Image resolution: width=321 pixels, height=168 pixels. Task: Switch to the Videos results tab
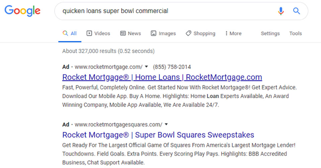click(x=98, y=33)
